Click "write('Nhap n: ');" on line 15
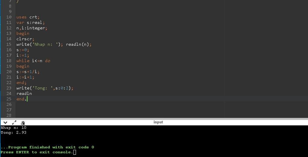 (40, 44)
